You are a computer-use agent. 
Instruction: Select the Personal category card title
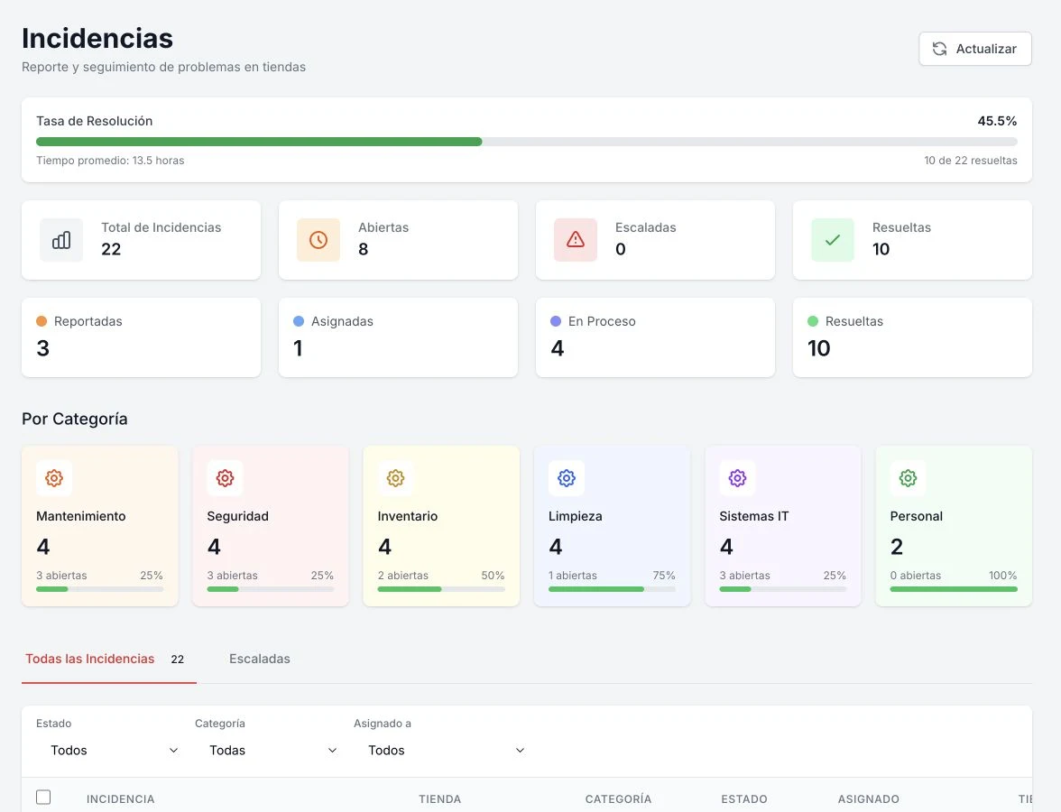(x=917, y=516)
